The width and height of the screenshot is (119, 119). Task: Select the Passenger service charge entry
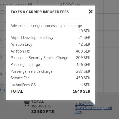tap(50, 71)
